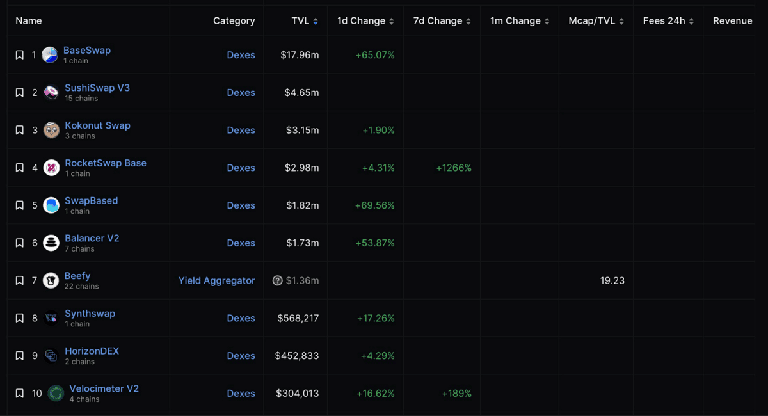768x416 pixels.
Task: Open the SushiSwap V3 protocol page
Action: (x=97, y=88)
